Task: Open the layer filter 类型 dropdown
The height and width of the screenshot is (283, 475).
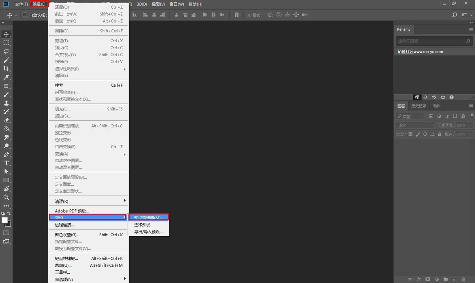Action: [x=410, y=116]
